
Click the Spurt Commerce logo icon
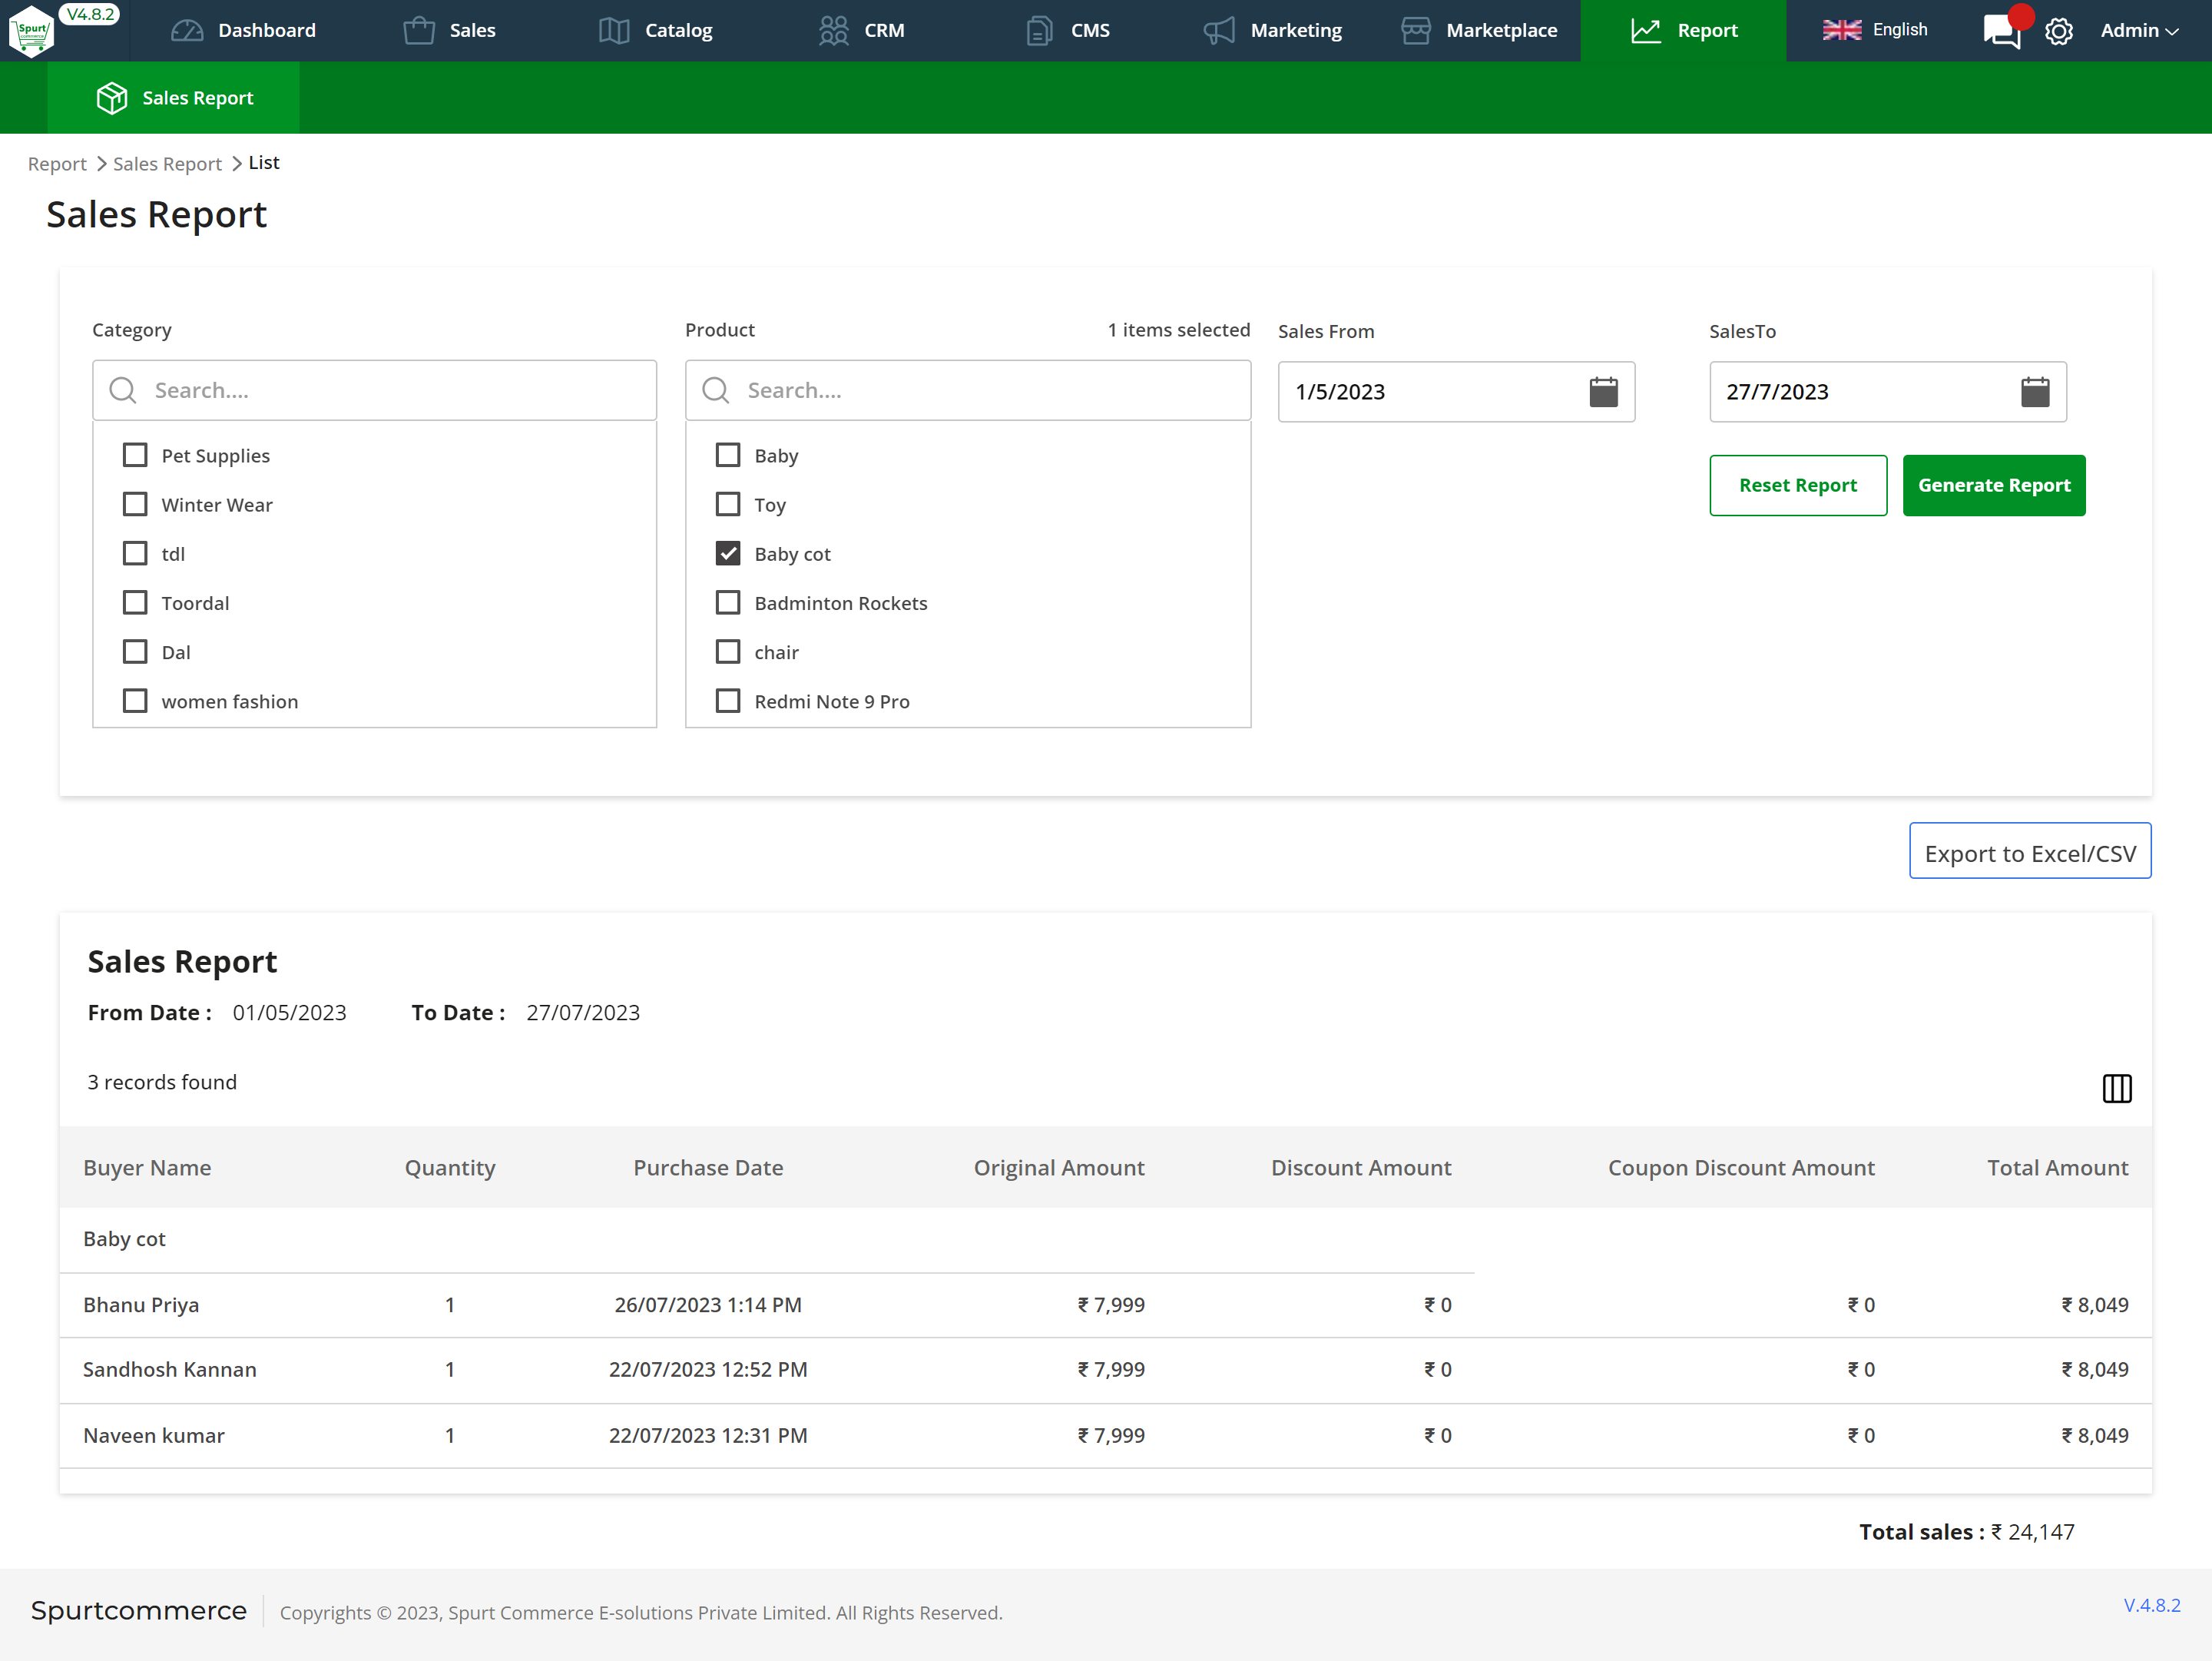tap(31, 31)
